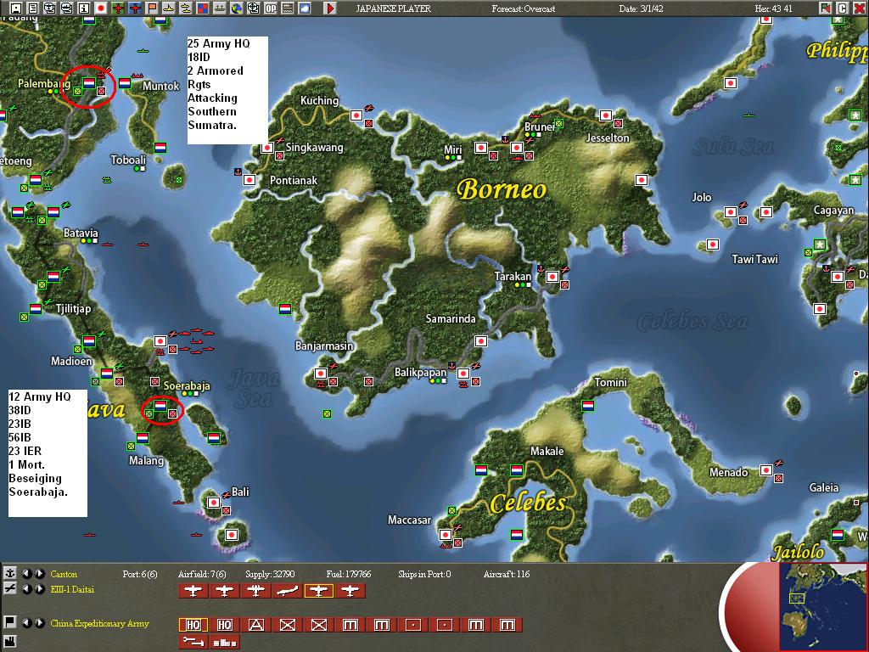The height and width of the screenshot is (652, 869).
Task: Click the 'Supply: 32790' value
Action: click(270, 574)
